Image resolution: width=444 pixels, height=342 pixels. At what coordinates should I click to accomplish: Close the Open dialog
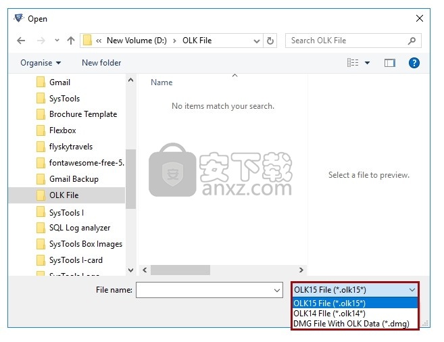point(420,18)
